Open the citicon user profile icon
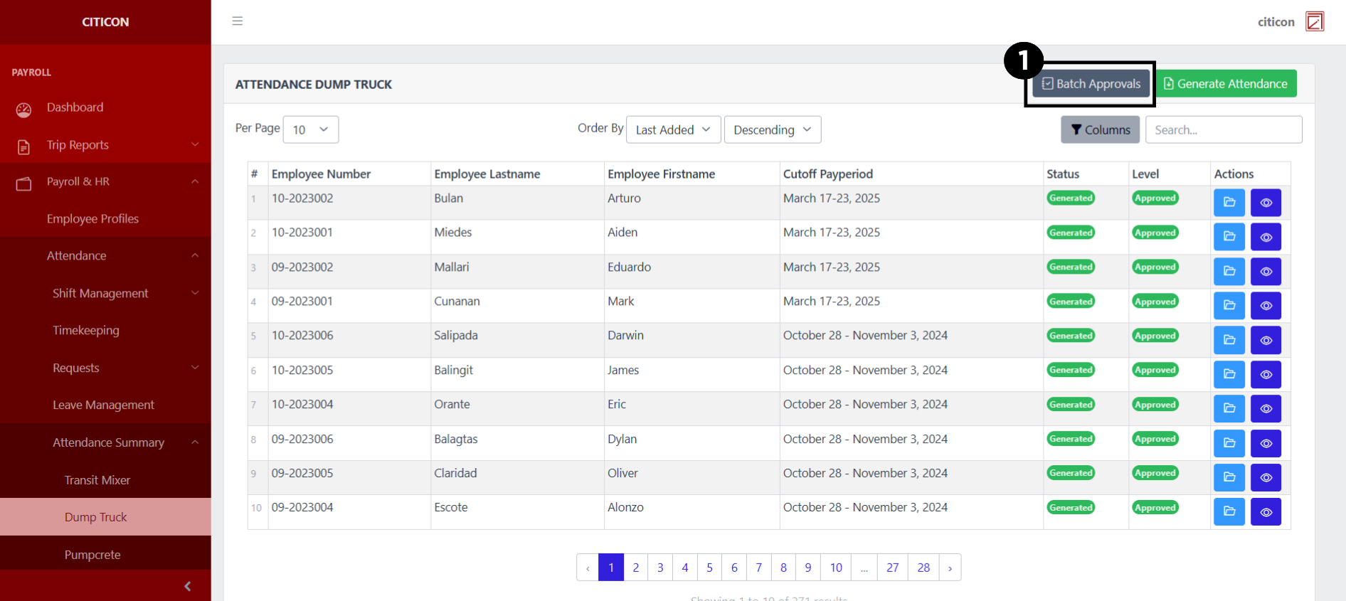 tap(1314, 21)
